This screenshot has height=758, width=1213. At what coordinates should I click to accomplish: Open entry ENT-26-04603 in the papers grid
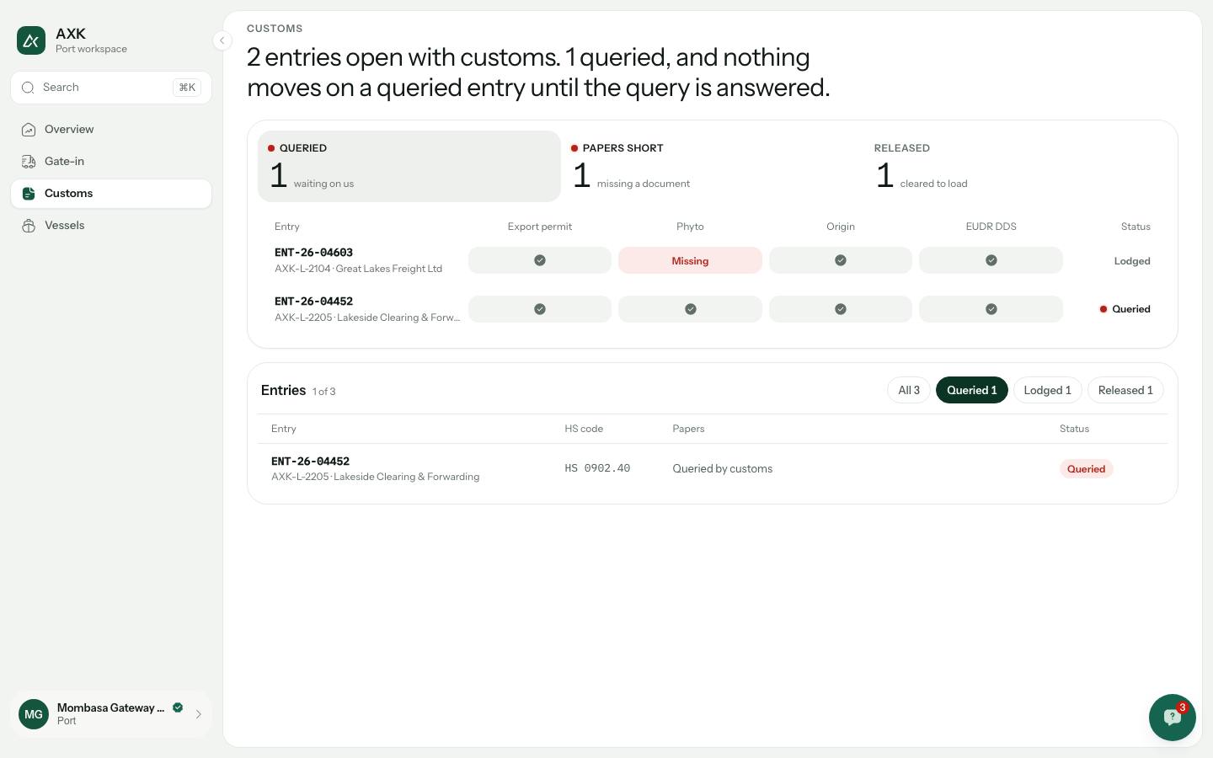point(313,253)
